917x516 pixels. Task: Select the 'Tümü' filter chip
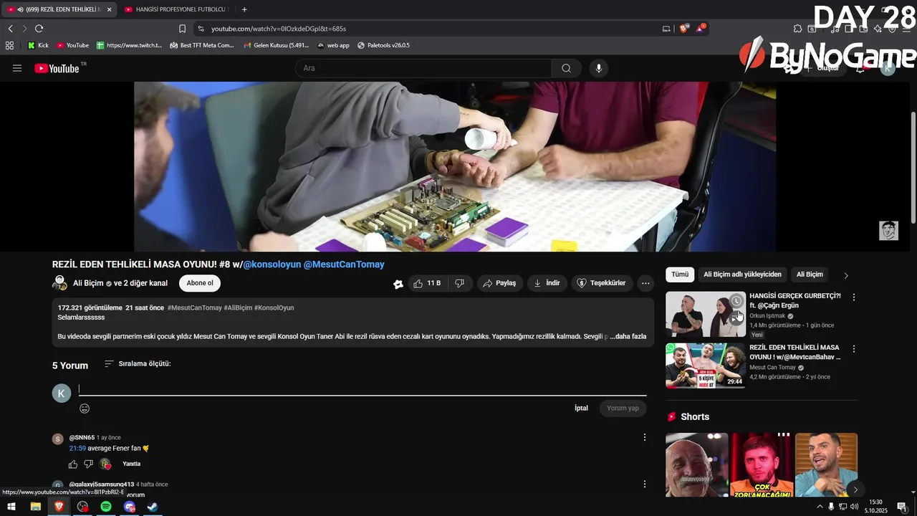click(680, 274)
